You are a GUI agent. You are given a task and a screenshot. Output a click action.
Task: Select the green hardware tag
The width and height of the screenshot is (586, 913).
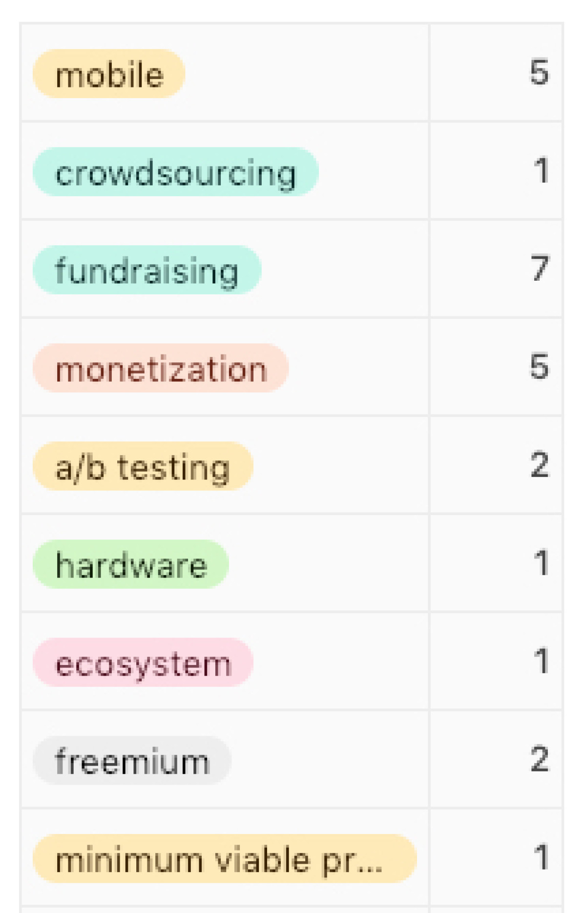click(x=130, y=564)
